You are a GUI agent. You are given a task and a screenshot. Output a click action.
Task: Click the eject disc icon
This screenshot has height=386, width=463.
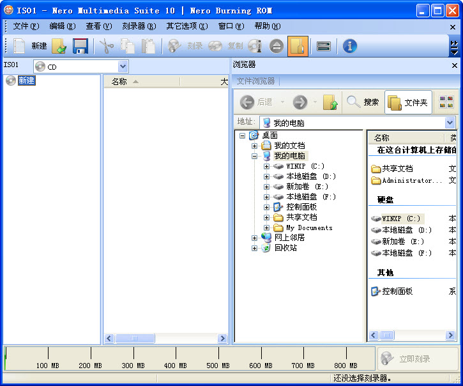point(276,46)
